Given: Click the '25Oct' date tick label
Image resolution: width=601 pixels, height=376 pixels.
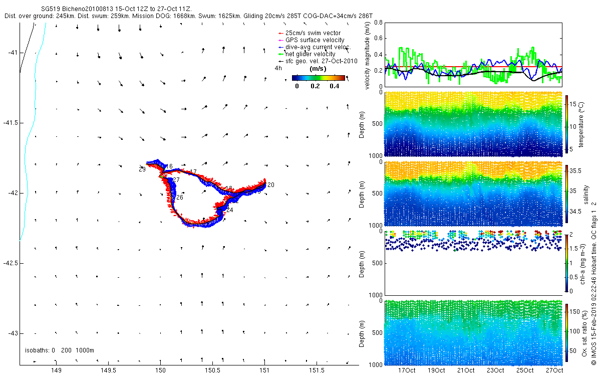Looking at the screenshot, I should point(525,370).
